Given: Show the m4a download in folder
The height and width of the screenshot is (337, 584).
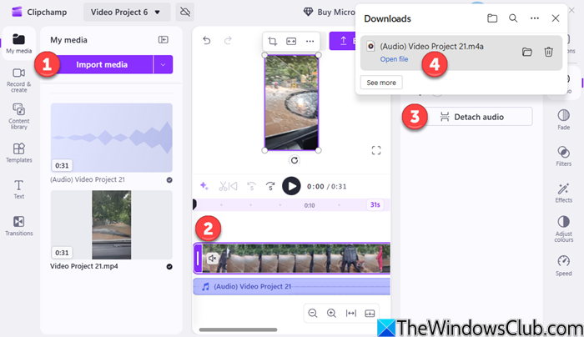Looking at the screenshot, I should click(526, 52).
